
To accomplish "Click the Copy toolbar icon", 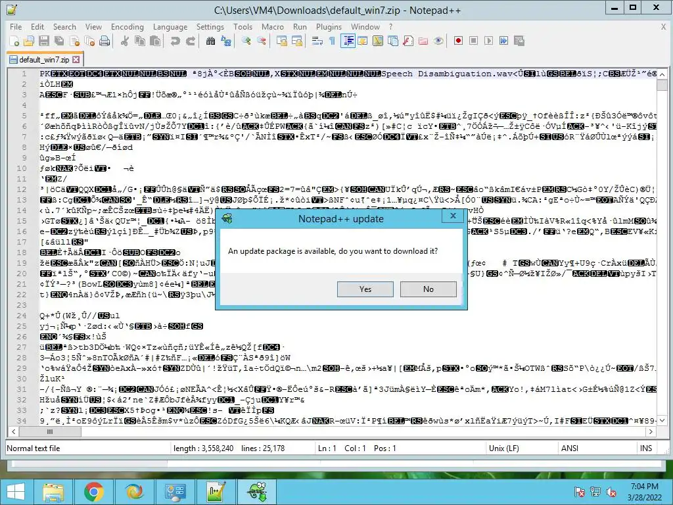I will point(140,41).
